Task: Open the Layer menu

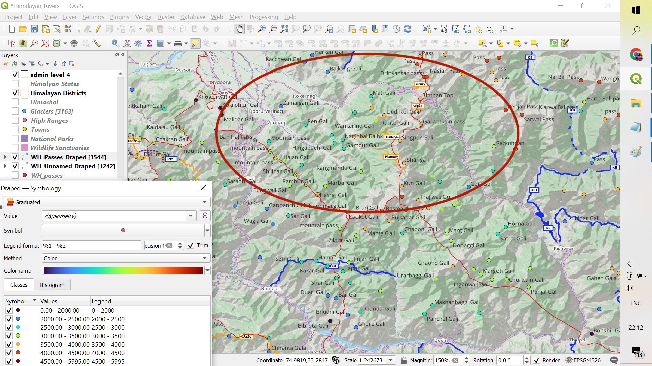Action: tap(70, 17)
